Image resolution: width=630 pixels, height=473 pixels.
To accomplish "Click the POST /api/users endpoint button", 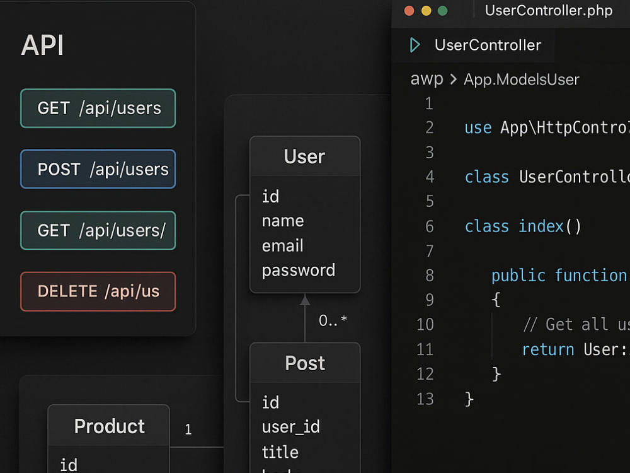I will click(x=98, y=169).
